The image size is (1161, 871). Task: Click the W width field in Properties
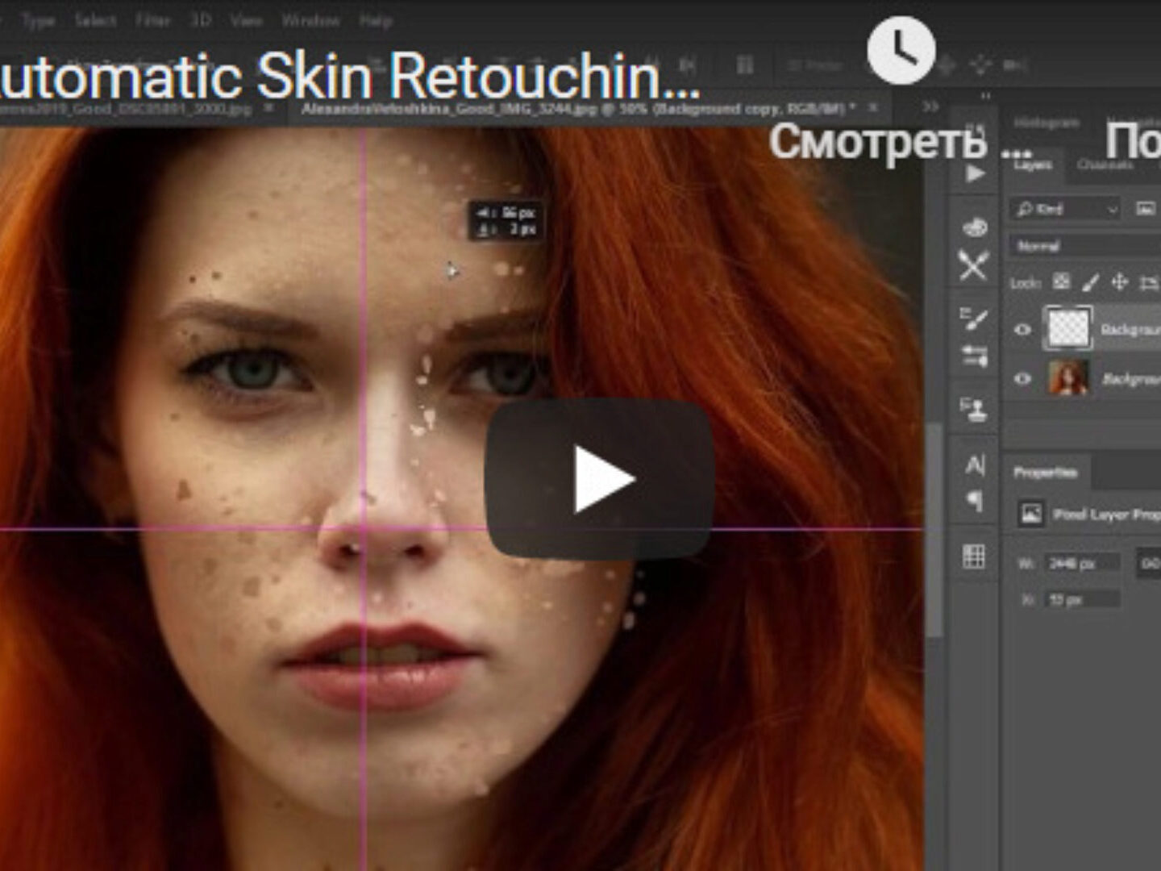[x=1081, y=563]
